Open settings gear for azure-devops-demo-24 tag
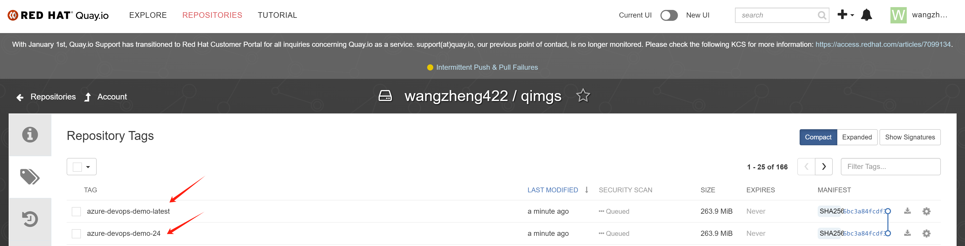Image resolution: width=965 pixels, height=246 pixels. (926, 234)
